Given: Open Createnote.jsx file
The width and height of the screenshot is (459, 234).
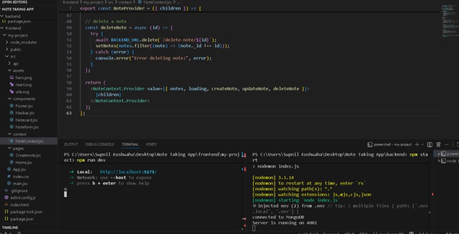Looking at the screenshot, I should pos(28,156).
